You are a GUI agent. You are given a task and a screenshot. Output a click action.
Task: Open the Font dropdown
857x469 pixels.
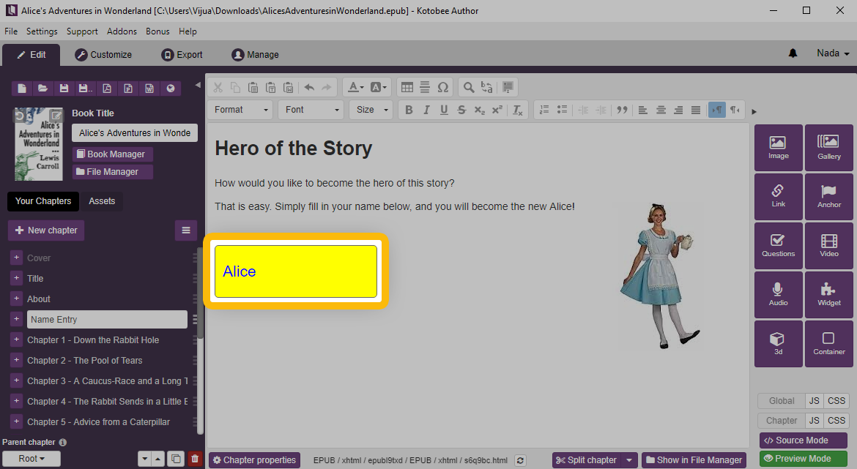pyautogui.click(x=311, y=110)
